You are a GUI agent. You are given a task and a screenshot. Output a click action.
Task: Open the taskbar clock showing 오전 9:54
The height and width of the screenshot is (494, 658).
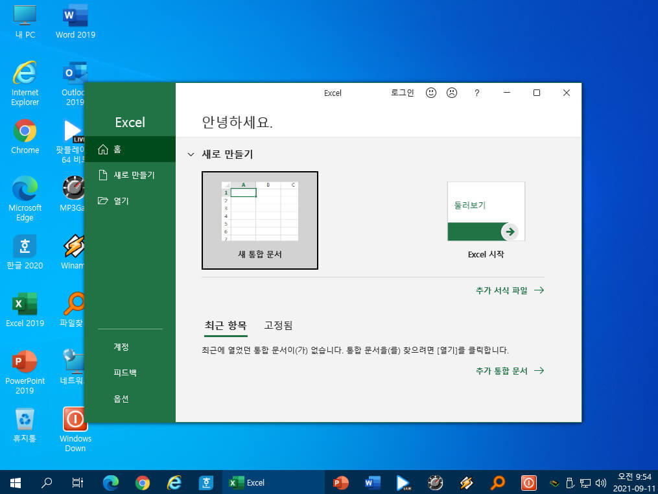[x=633, y=483]
